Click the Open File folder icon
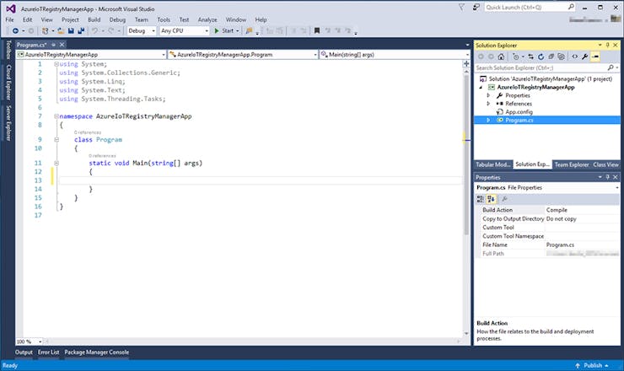624x371 pixels. [61, 30]
